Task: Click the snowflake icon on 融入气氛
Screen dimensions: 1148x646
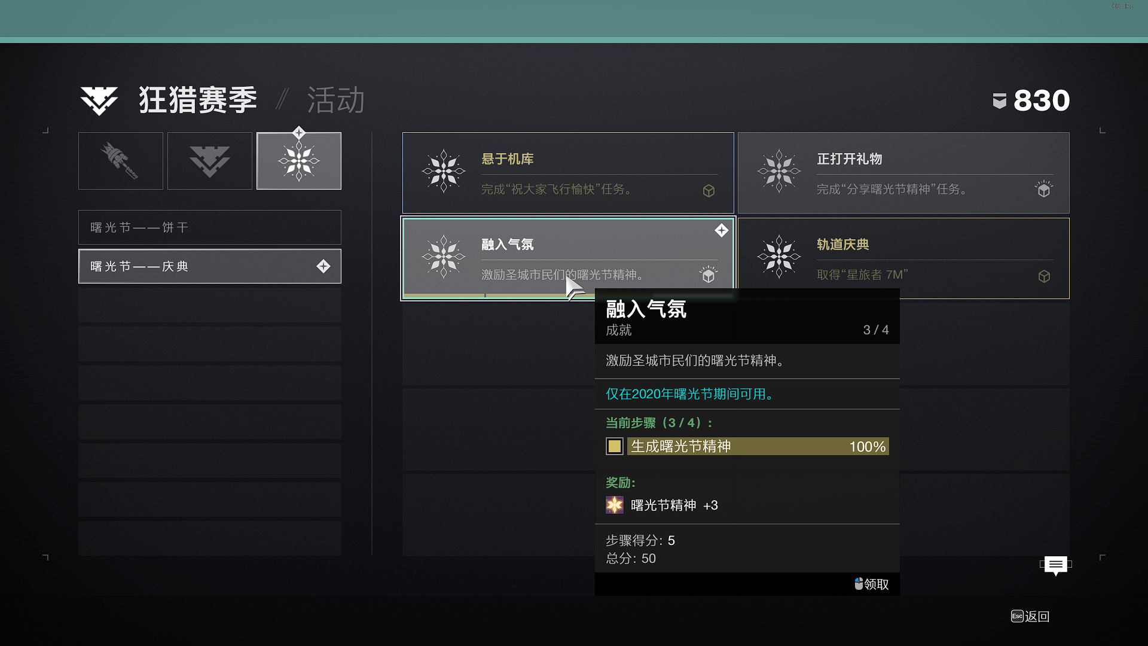Action: tap(444, 257)
